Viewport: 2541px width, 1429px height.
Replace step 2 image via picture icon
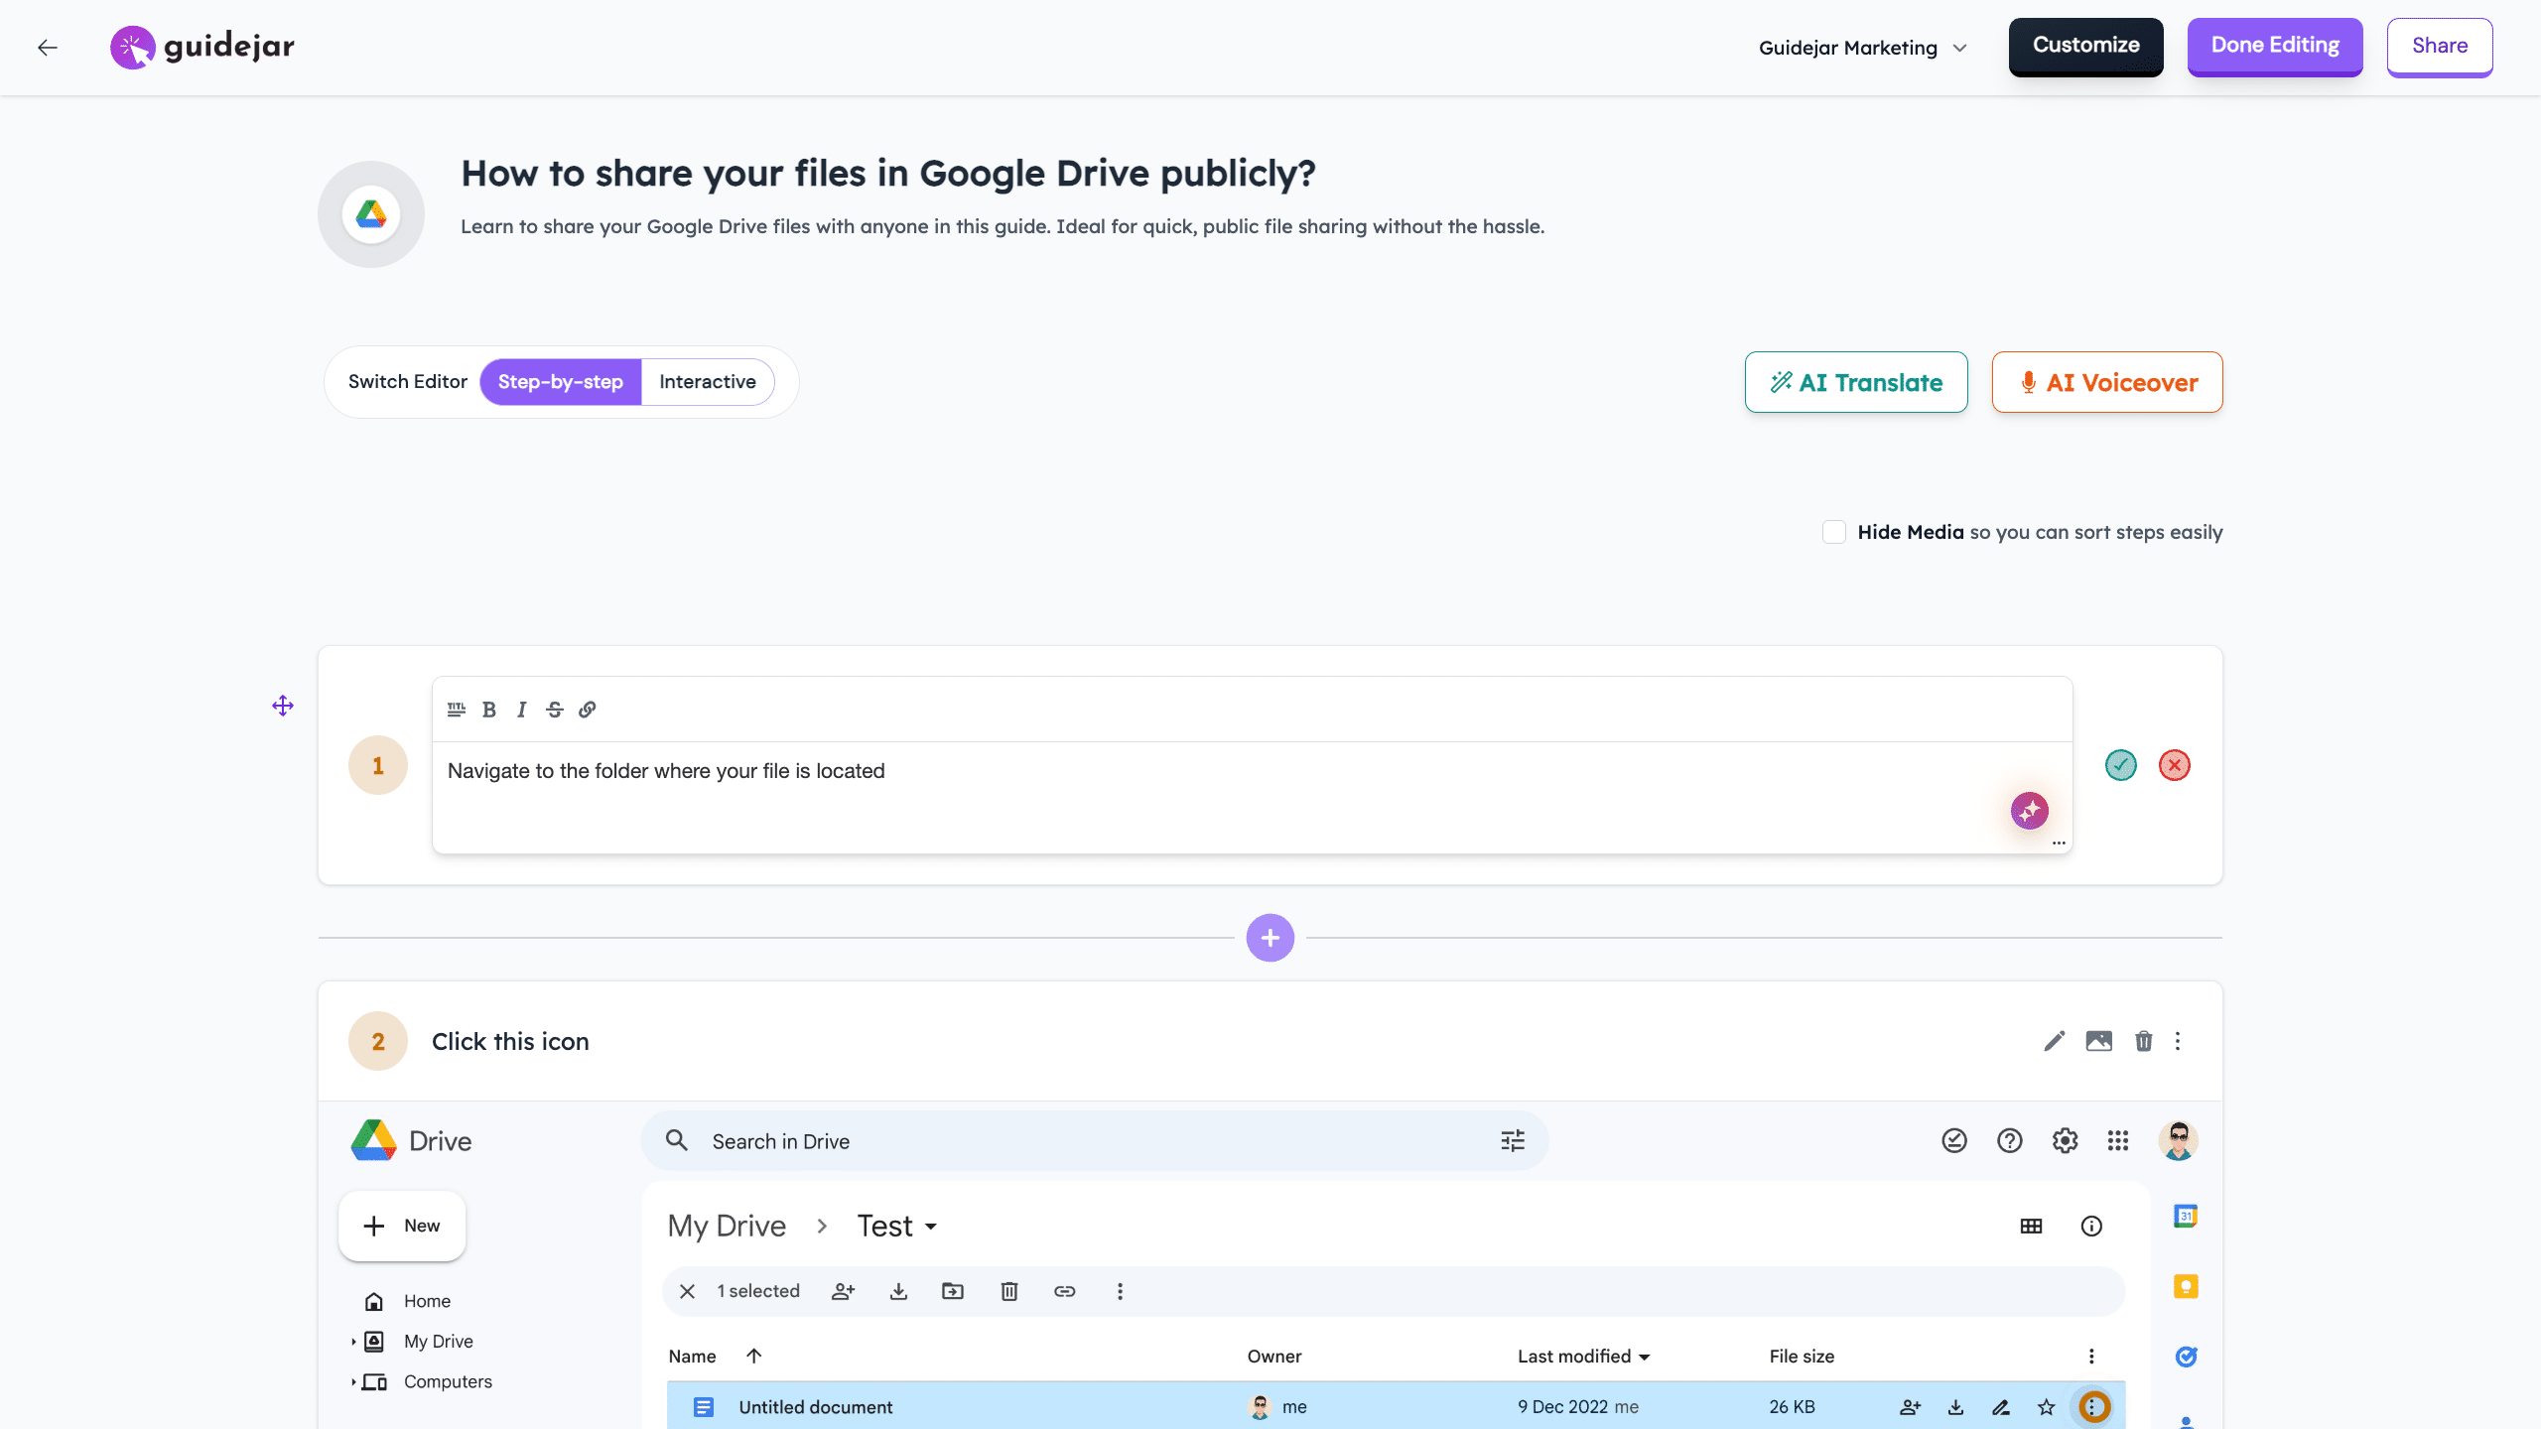coord(2098,1041)
